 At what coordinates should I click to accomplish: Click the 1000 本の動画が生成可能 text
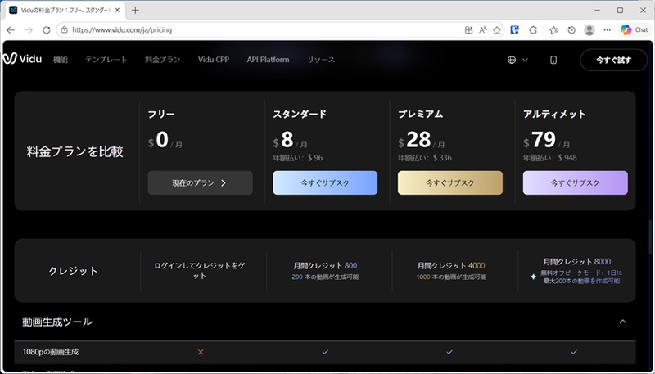451,277
